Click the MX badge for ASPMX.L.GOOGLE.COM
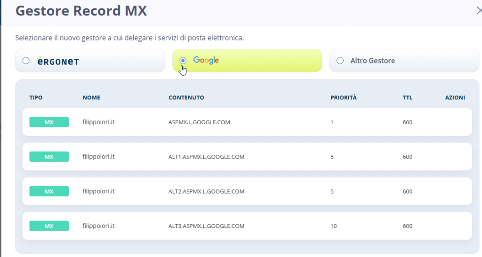The image size is (482, 257). [x=49, y=122]
